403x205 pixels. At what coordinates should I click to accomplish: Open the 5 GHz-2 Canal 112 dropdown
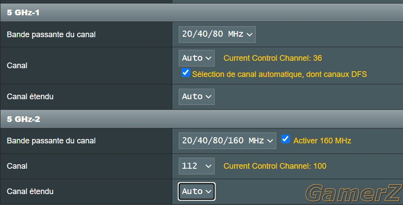(197, 166)
